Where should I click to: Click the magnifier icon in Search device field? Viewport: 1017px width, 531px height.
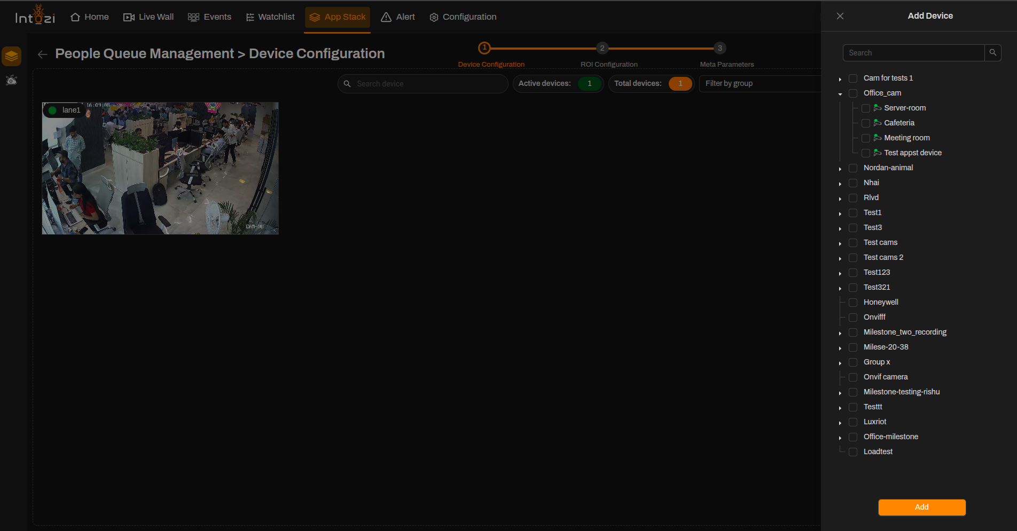coord(347,84)
